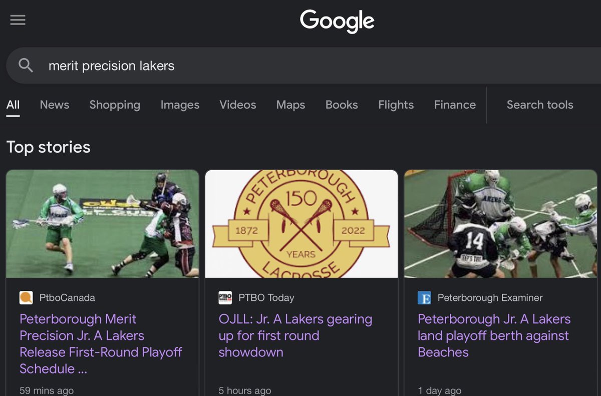Select the All tab
601x396 pixels.
tap(13, 105)
